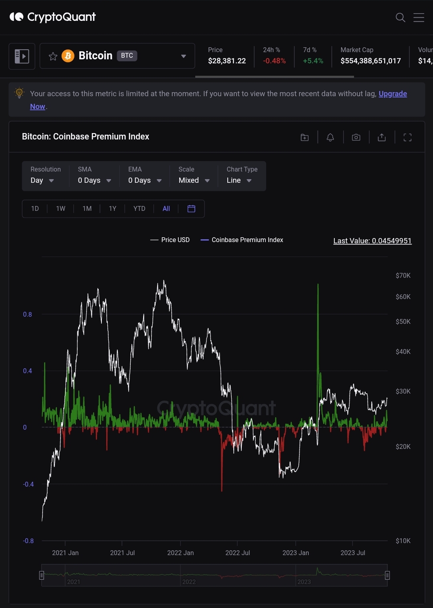Follow the Upgrade Now link
Viewport: 433px width, 608px height.
coord(393,94)
